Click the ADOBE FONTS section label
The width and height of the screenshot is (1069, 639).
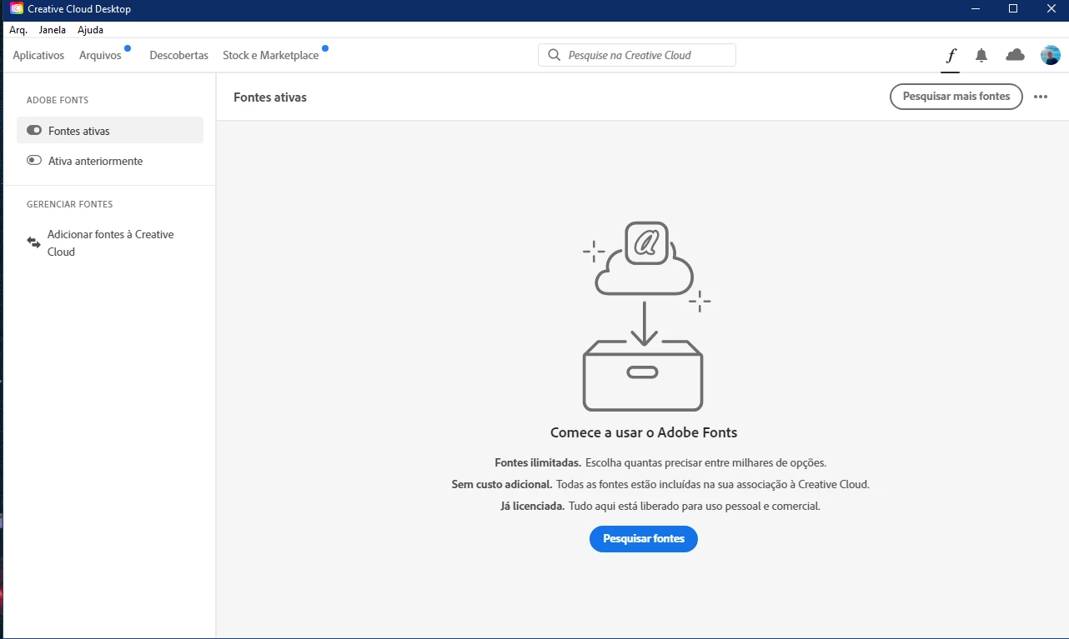point(58,100)
